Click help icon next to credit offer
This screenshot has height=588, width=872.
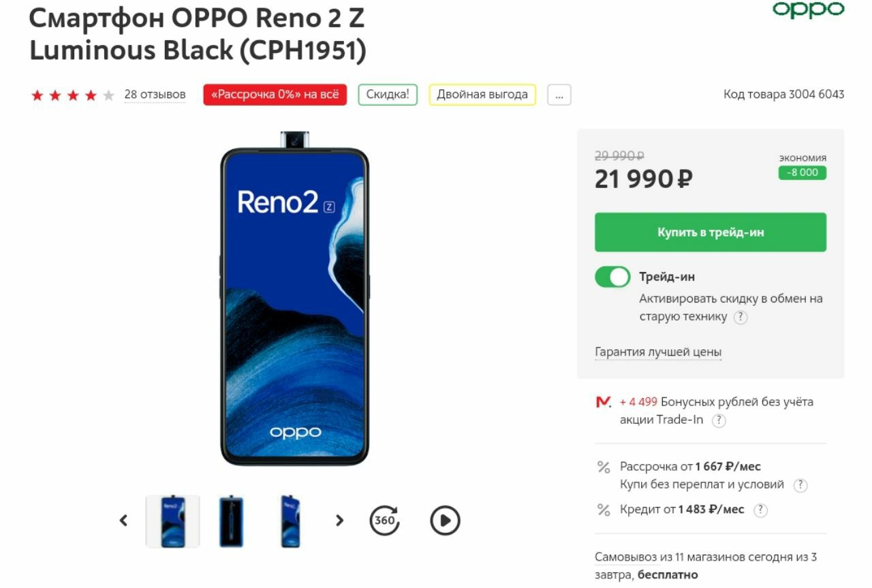point(761,510)
